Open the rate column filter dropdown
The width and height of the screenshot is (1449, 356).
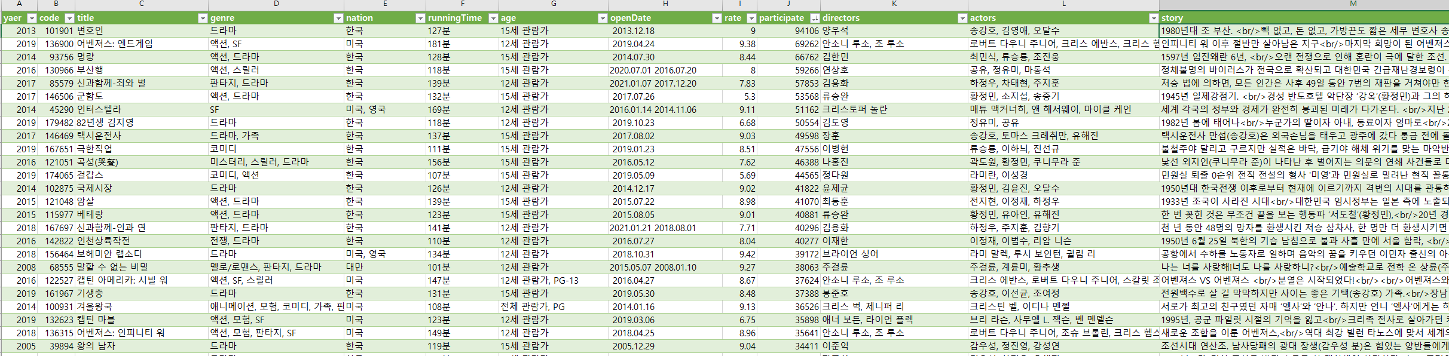(x=751, y=18)
